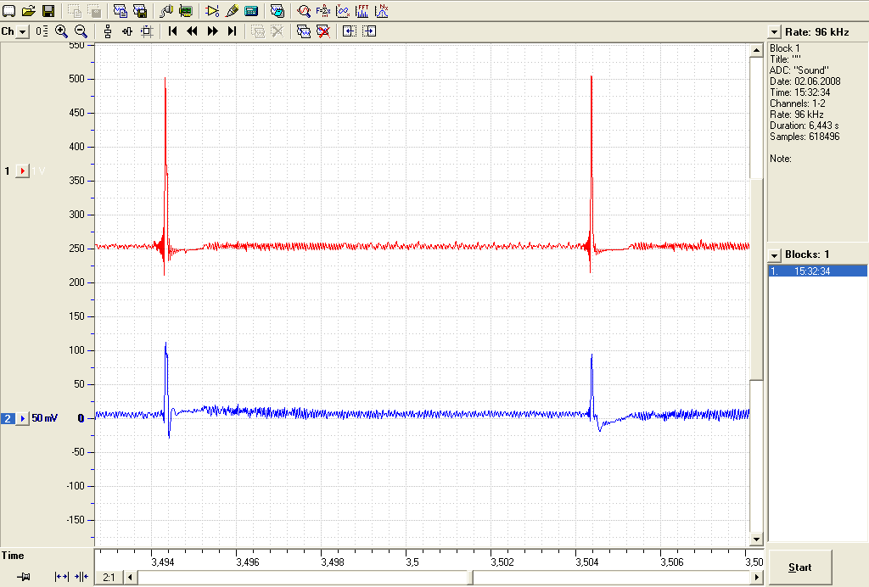The width and height of the screenshot is (869, 587).
Task: Click the horizontal scrollbar left arrow
Action: 130,577
